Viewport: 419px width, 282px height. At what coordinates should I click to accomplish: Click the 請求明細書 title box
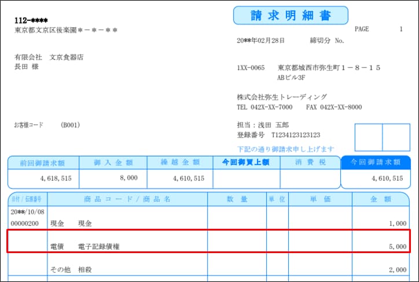[x=291, y=16]
